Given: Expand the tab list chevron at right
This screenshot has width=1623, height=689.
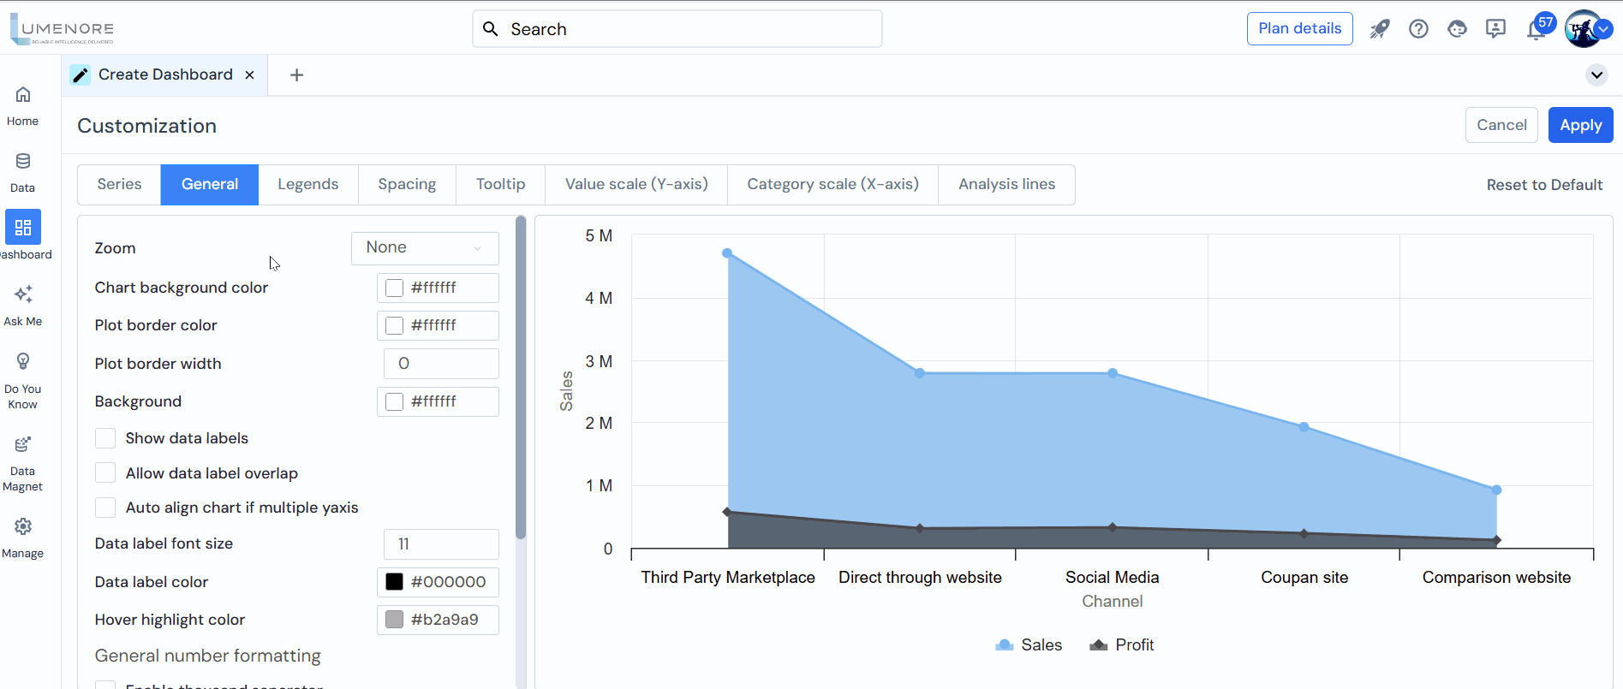Looking at the screenshot, I should pyautogui.click(x=1596, y=75).
